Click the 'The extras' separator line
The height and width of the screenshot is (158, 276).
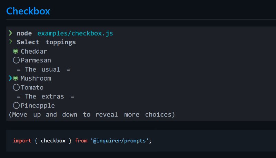(46, 96)
